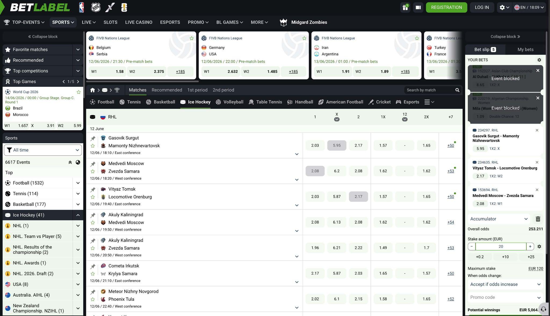The image size is (550, 316).
Task: Open the My bets tab
Action: click(526, 49)
